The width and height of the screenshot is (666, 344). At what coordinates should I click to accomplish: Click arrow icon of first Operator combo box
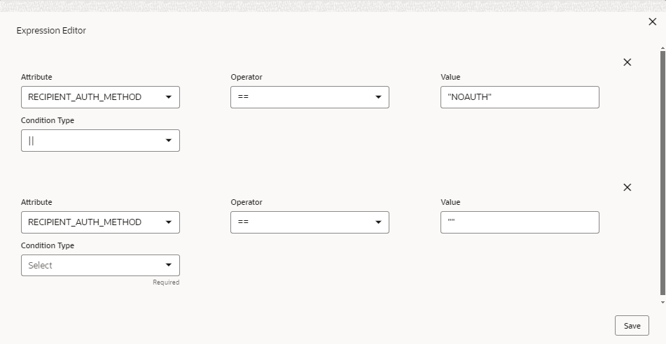click(378, 97)
